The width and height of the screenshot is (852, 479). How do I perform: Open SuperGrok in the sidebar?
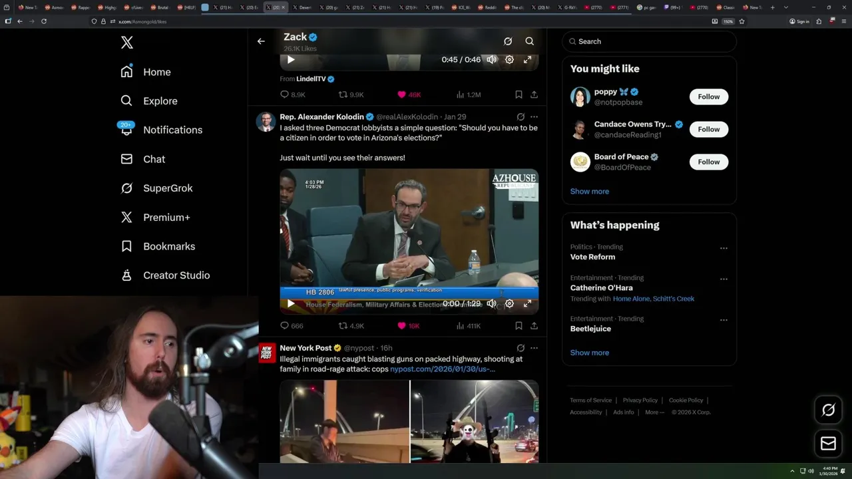(156, 188)
